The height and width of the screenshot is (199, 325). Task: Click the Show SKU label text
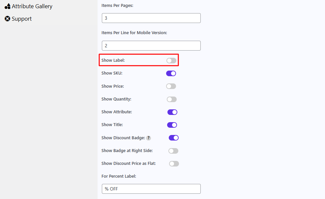tap(112, 73)
